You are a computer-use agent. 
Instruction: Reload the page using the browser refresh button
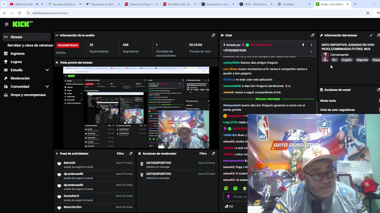[x=19, y=13]
